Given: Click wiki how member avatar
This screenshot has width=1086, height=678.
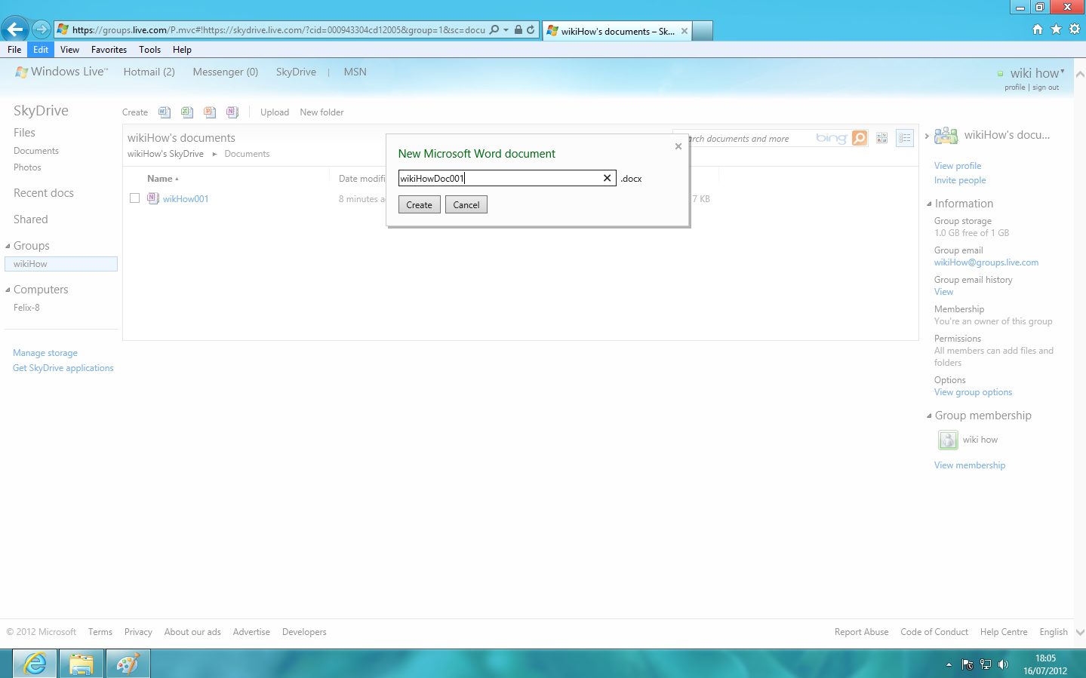Looking at the screenshot, I should [948, 440].
